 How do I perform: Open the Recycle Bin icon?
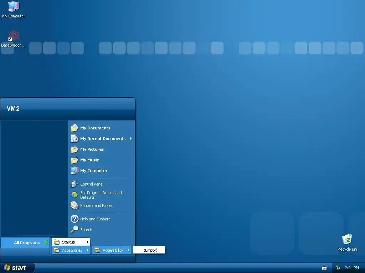pos(347,239)
